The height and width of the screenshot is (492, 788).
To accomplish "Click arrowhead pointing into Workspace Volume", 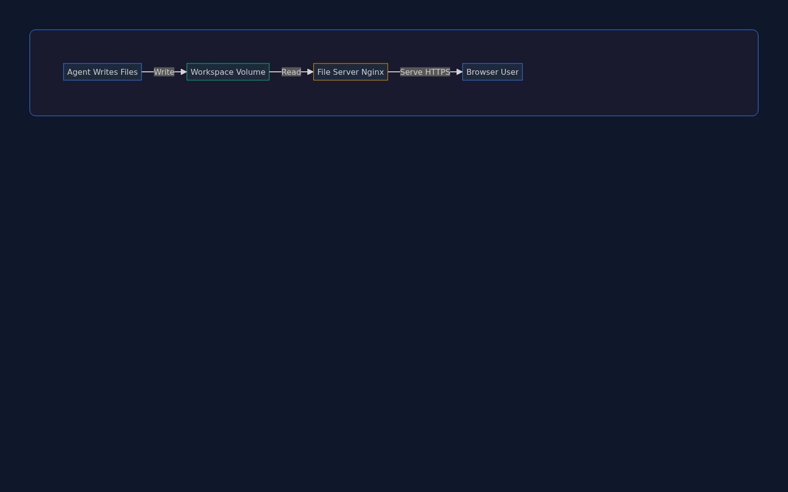I will click(x=184, y=72).
